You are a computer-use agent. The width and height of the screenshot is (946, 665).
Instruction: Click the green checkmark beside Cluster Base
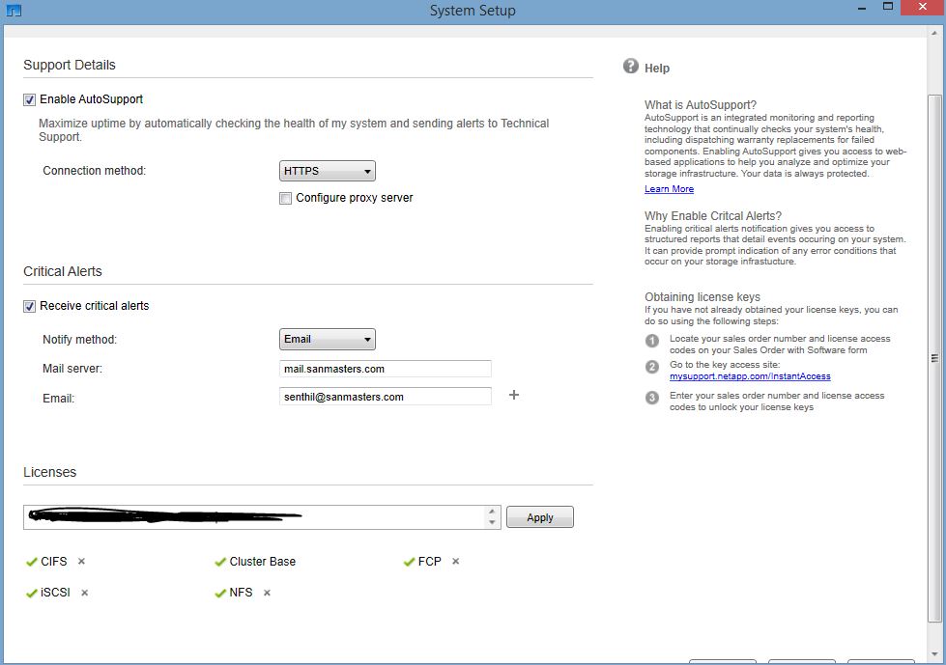click(220, 561)
